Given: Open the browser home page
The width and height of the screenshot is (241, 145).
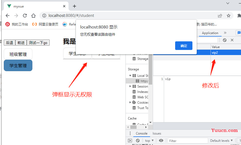Looking at the screenshot, I should click(x=33, y=16).
